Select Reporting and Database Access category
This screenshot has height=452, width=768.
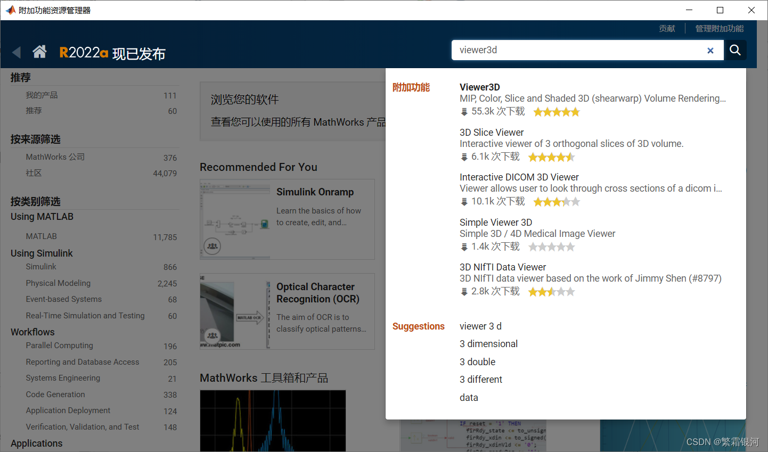83,362
